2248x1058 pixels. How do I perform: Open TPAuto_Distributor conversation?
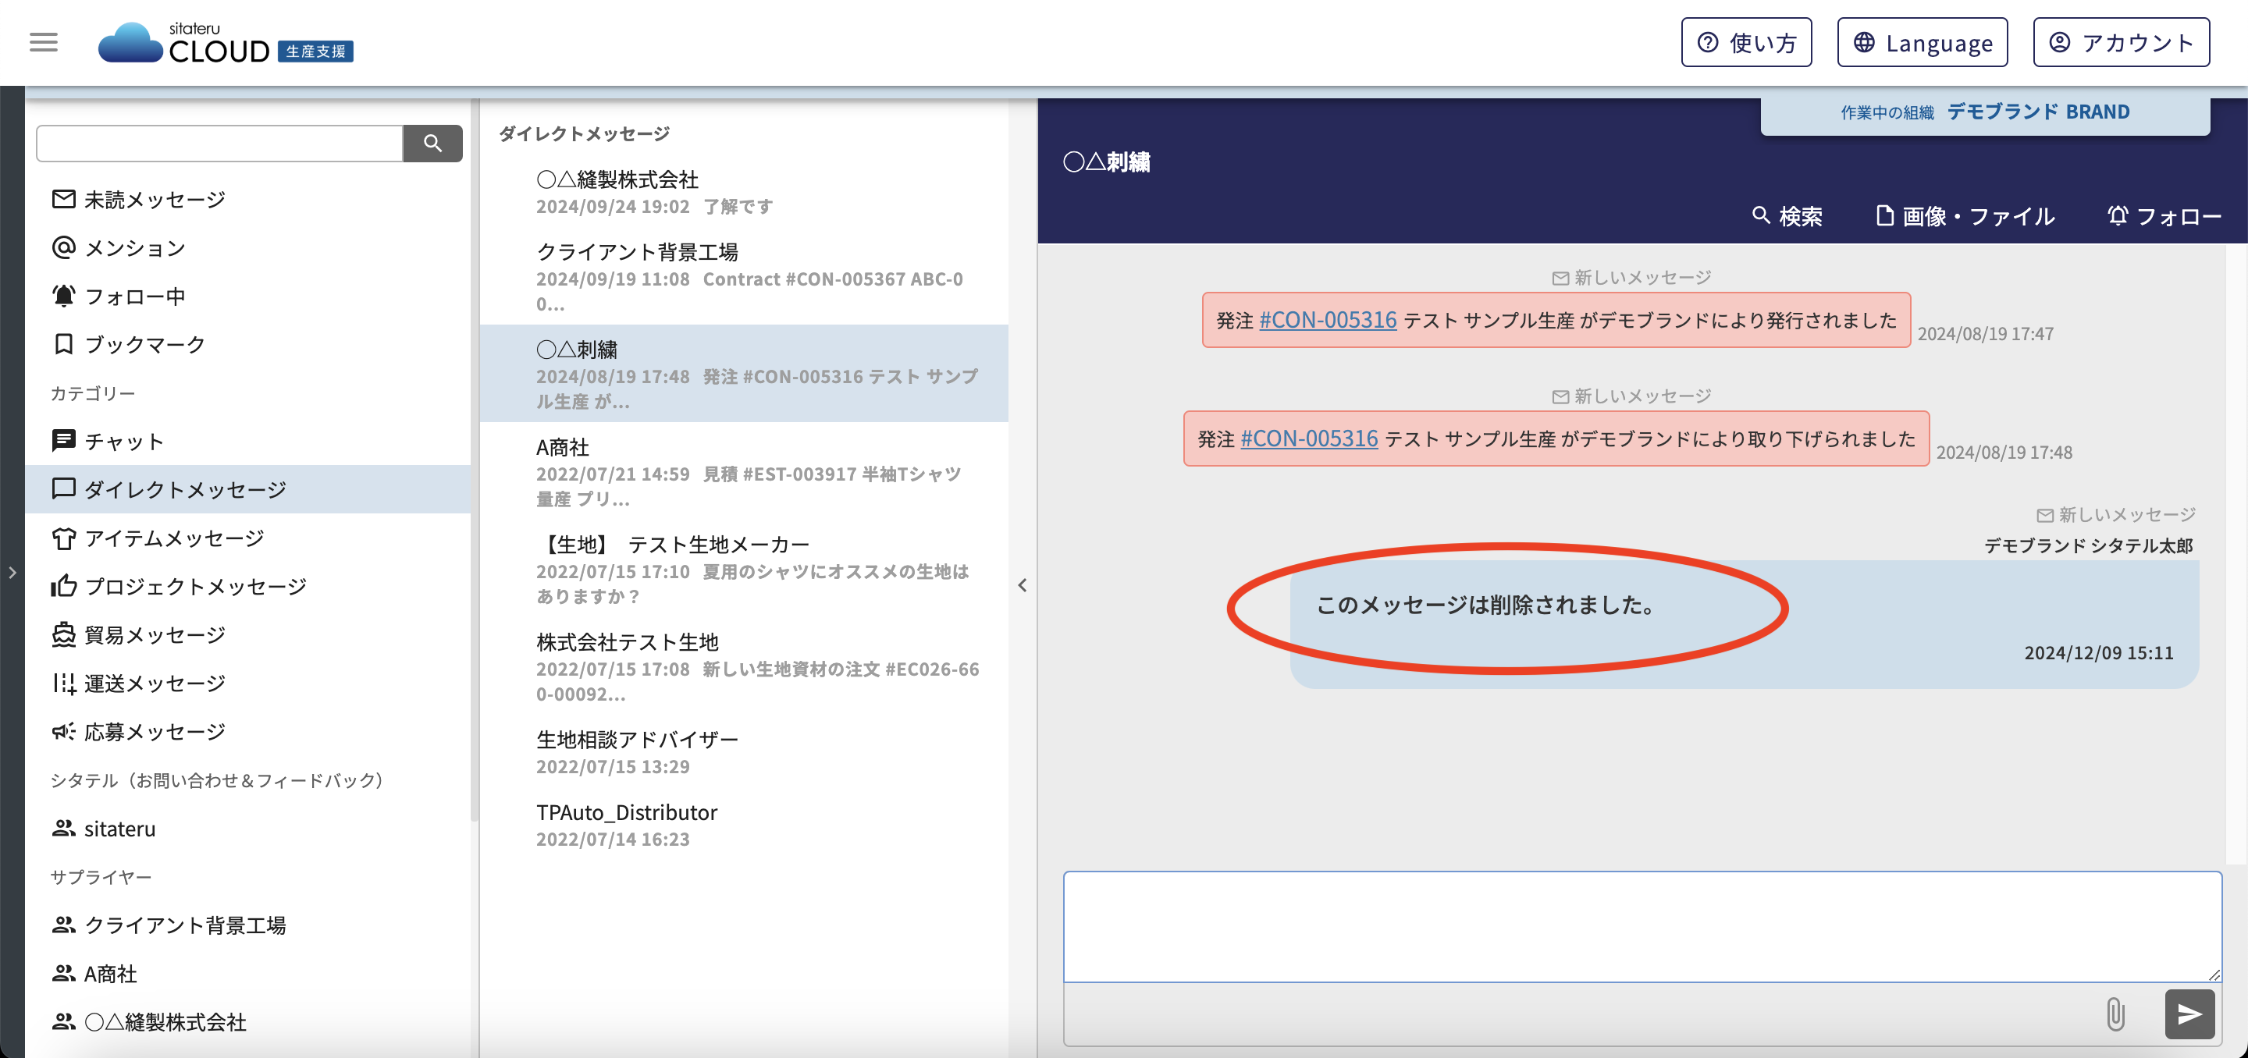[744, 824]
